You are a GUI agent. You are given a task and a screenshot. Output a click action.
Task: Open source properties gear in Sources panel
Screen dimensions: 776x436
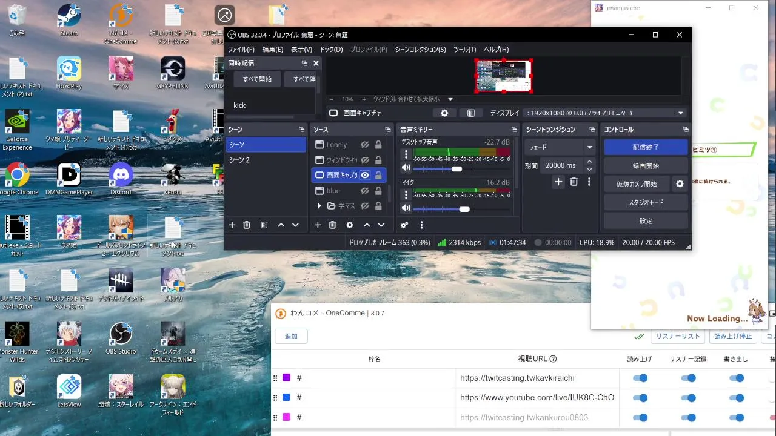click(x=349, y=225)
